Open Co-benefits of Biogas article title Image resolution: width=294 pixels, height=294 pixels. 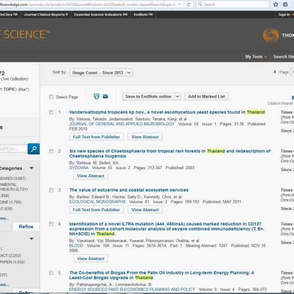coord(162,275)
